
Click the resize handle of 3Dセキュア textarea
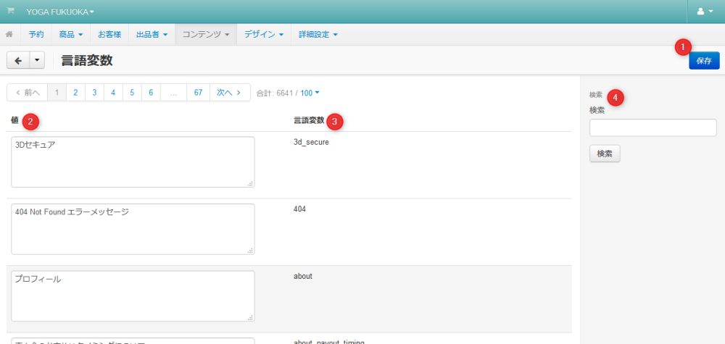pos(250,183)
